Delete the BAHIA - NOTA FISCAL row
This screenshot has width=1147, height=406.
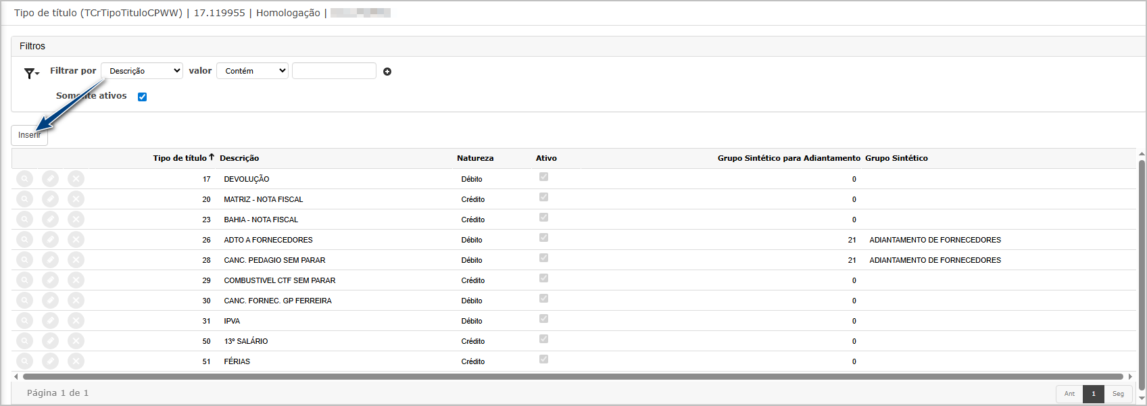point(76,220)
